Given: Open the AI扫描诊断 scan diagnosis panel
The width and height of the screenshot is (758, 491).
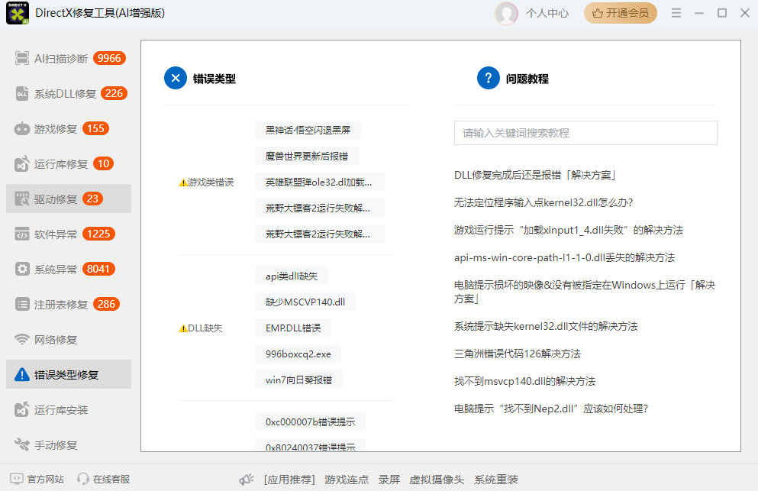Looking at the screenshot, I should (x=53, y=58).
